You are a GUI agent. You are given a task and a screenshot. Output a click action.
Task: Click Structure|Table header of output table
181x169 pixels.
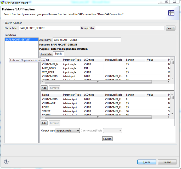pyautogui.click(x=114, y=95)
